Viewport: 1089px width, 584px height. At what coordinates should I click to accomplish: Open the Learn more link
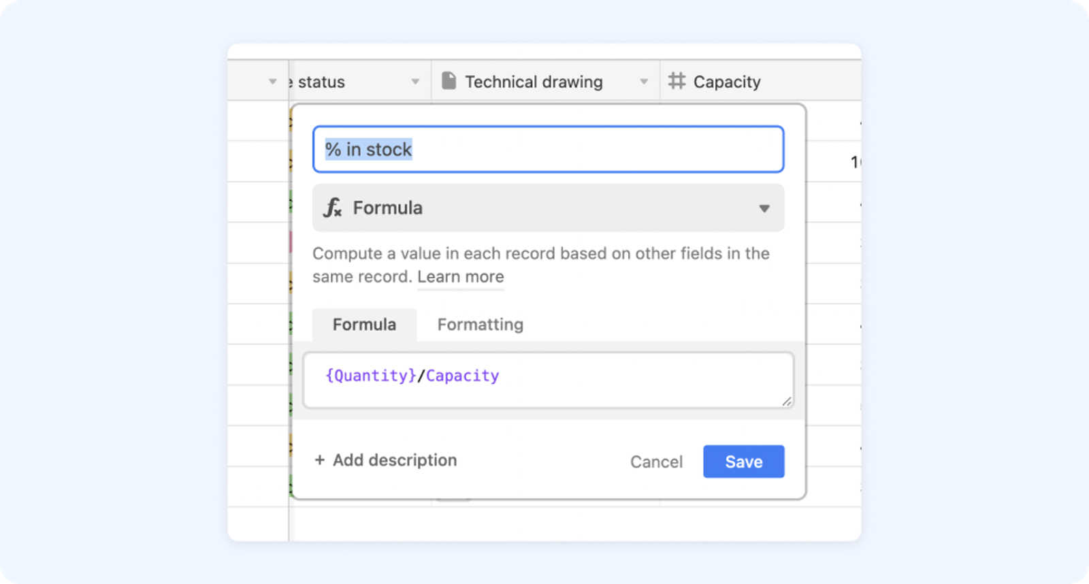(x=460, y=277)
